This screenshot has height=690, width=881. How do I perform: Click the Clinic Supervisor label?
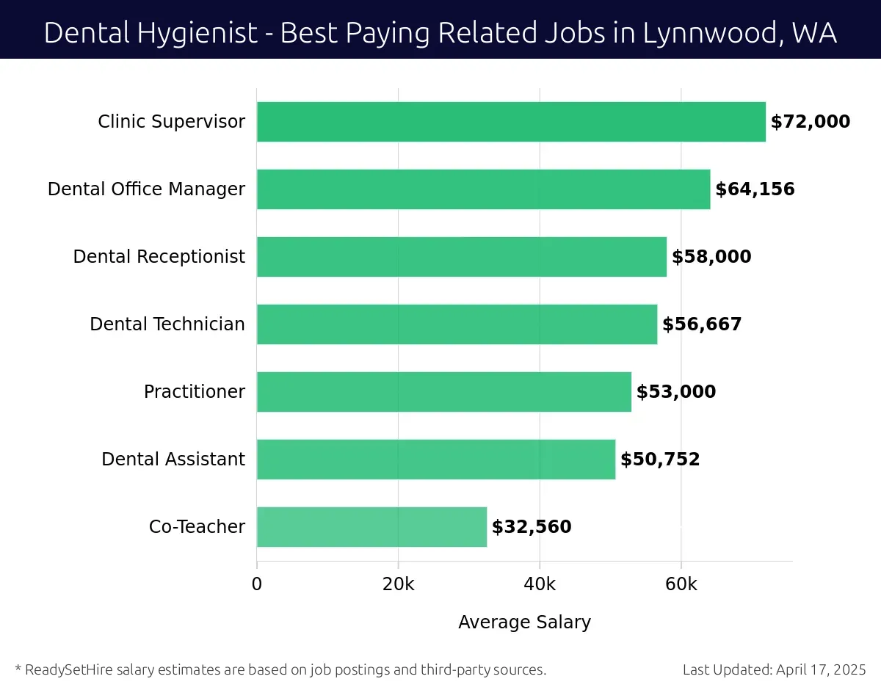[x=172, y=122]
